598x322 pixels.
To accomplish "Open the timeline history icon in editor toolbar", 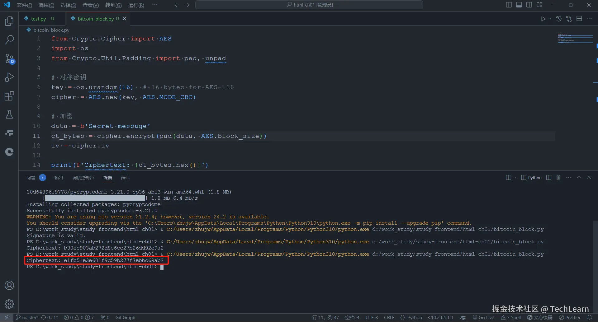I will coord(559,19).
